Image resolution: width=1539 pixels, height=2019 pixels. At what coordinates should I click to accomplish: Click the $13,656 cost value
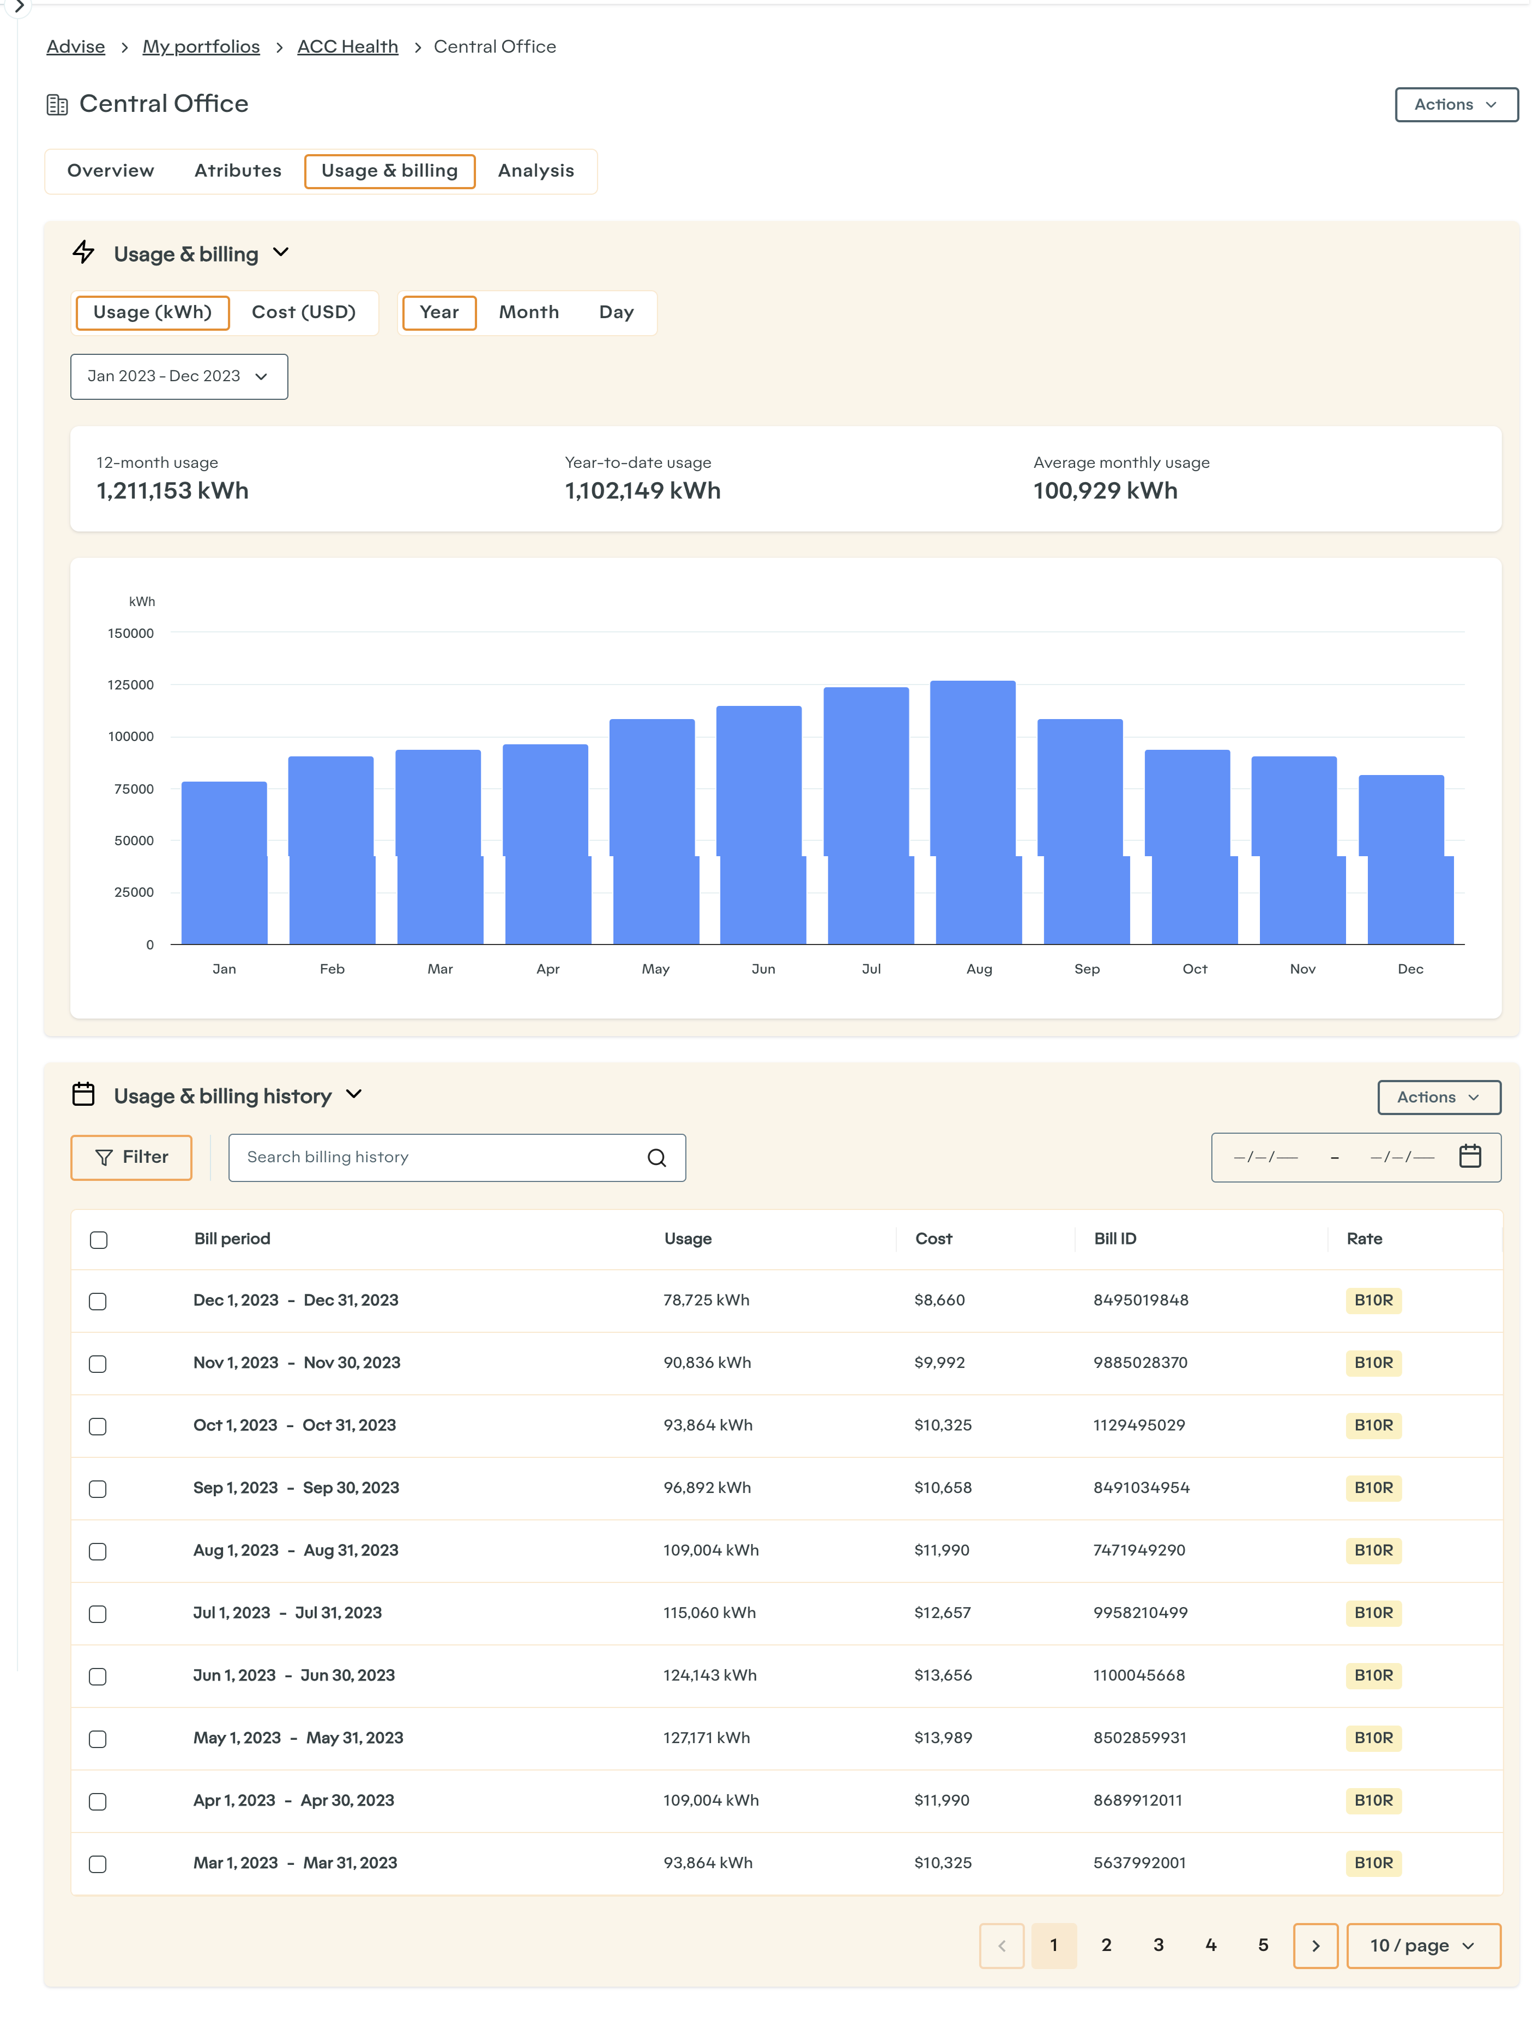tap(942, 1676)
